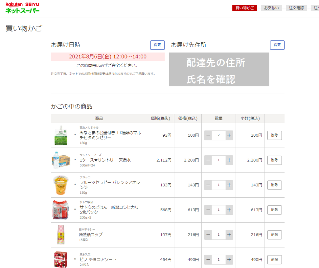Screen dimensions: 319x268
Task: Open 断熱紙コップ product thumbnail
Action: pyautogui.click(x=61, y=235)
